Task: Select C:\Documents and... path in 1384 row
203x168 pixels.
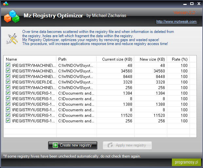Action: 76,93
